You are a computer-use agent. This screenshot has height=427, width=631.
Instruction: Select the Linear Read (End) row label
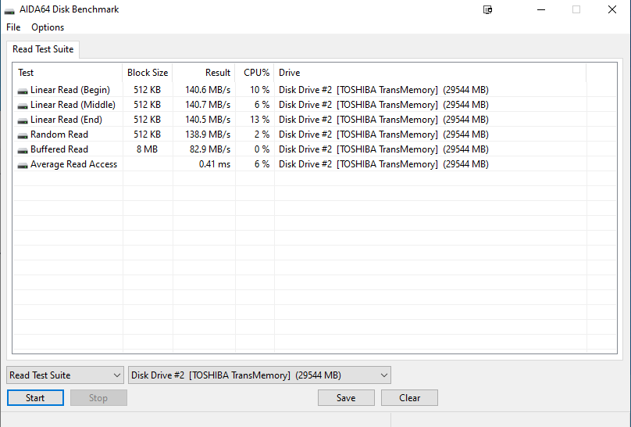[66, 120]
